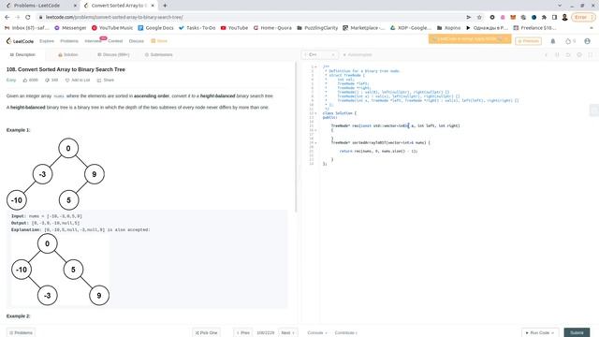The width and height of the screenshot is (599, 337).
Task: Open the Store link
Action: click(159, 41)
